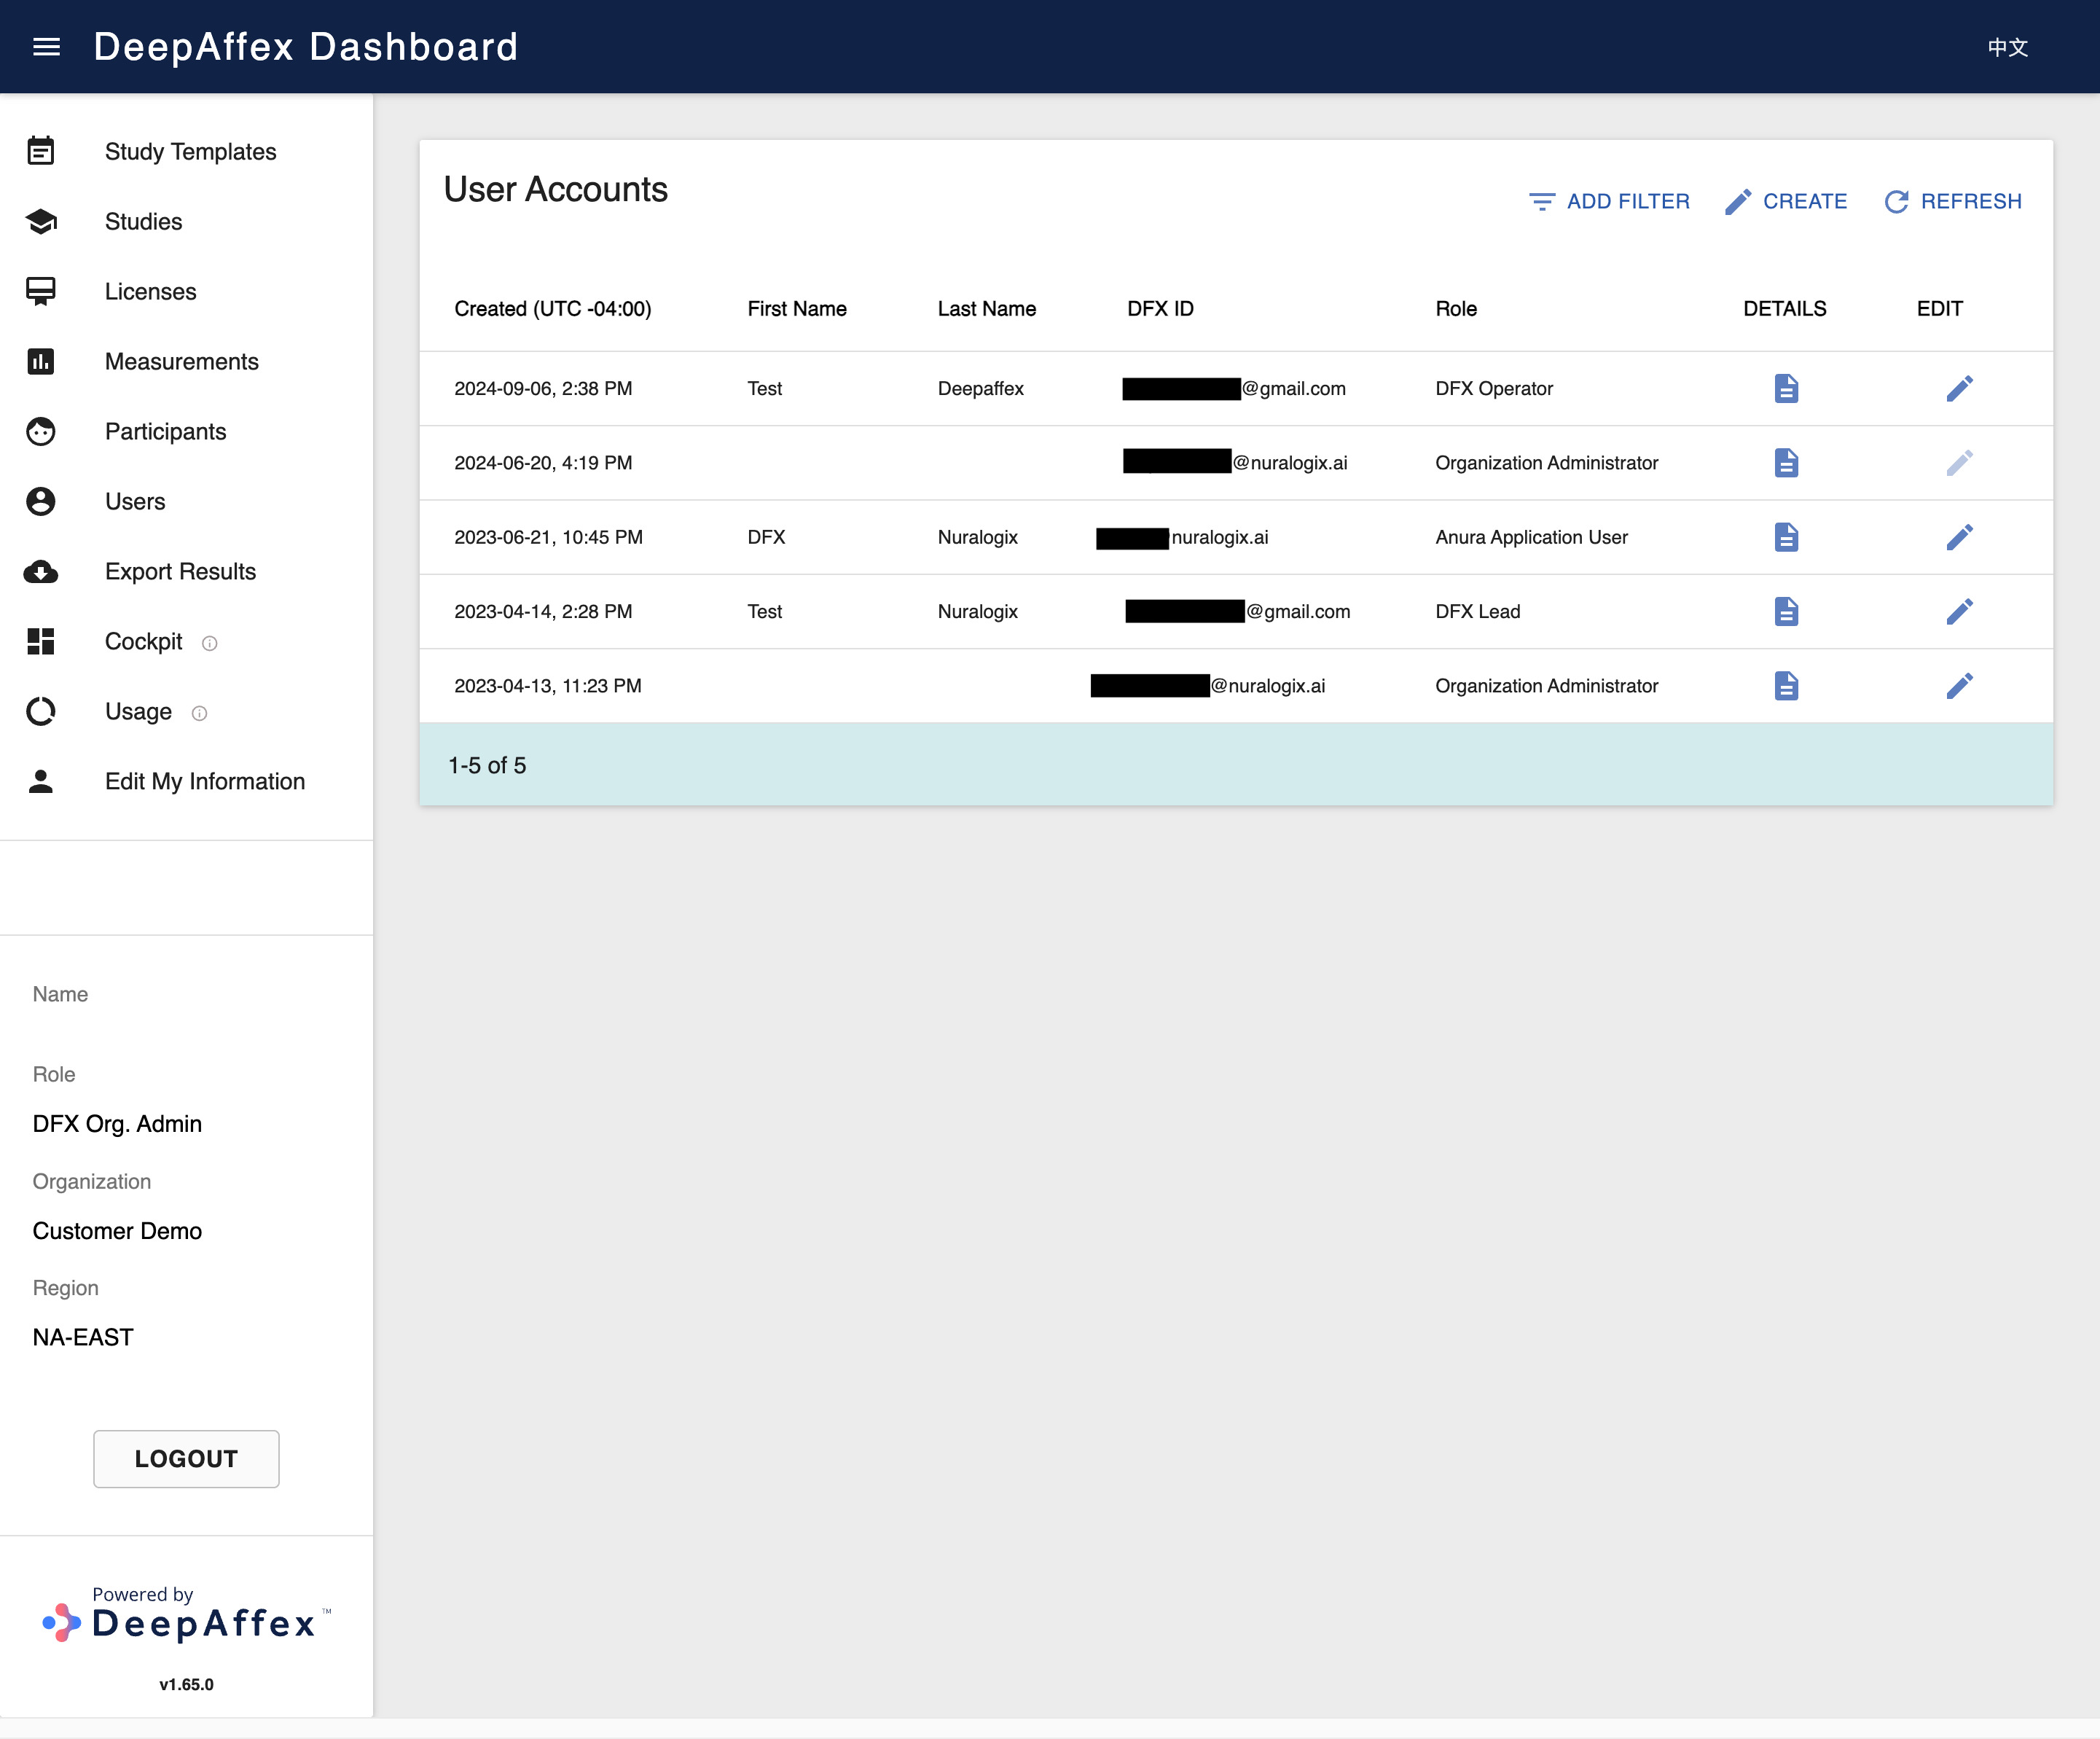The image size is (2100, 1739).
Task: Edit the DFX Operator account
Action: 1959,388
